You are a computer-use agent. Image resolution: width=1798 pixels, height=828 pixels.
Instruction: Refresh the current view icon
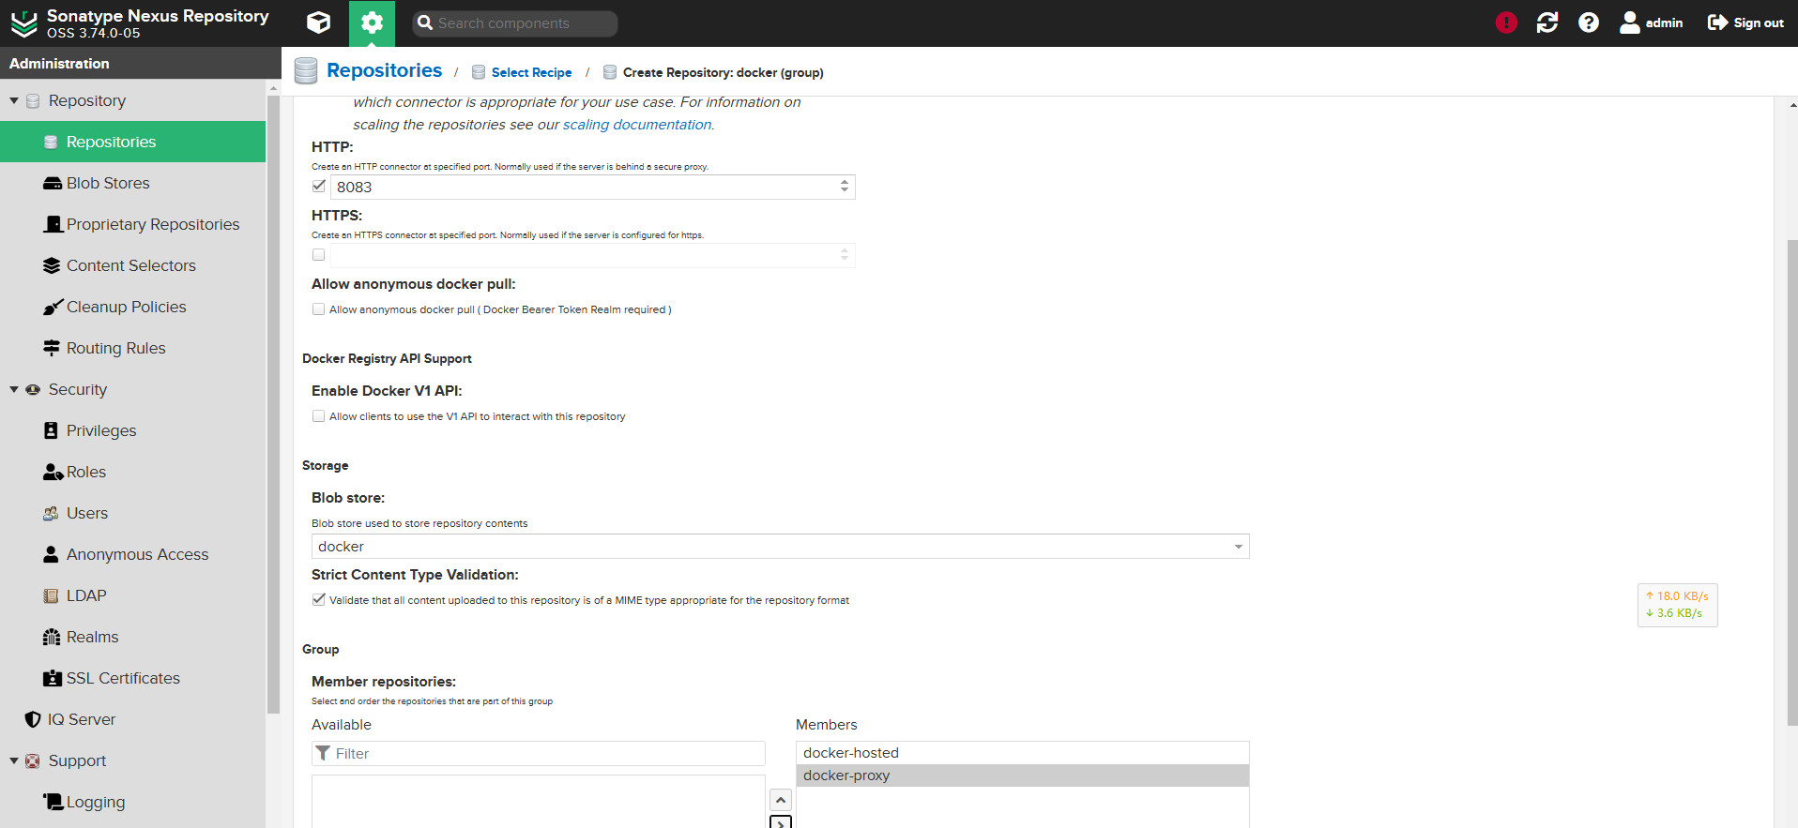[x=1547, y=23]
